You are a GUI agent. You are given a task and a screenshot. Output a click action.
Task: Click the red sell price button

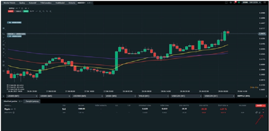tap(11, 11)
